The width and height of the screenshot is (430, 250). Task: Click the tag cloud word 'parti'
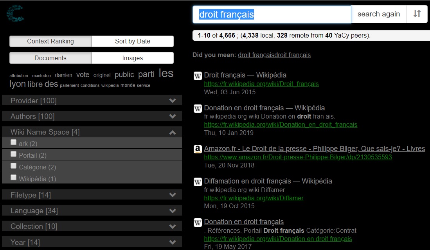tap(146, 74)
